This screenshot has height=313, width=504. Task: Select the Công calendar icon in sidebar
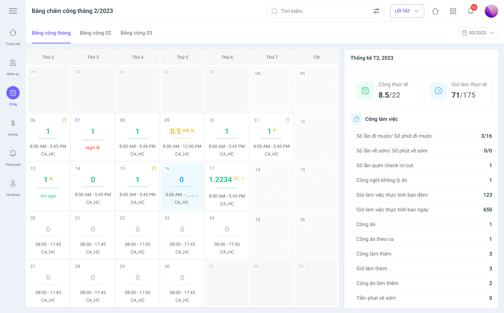13,93
